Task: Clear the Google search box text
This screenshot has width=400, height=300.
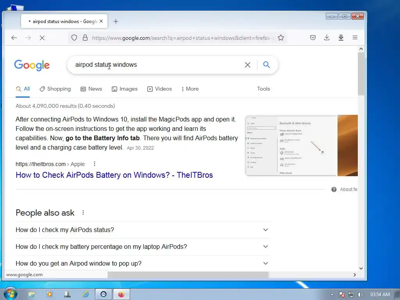Action: tap(247, 65)
